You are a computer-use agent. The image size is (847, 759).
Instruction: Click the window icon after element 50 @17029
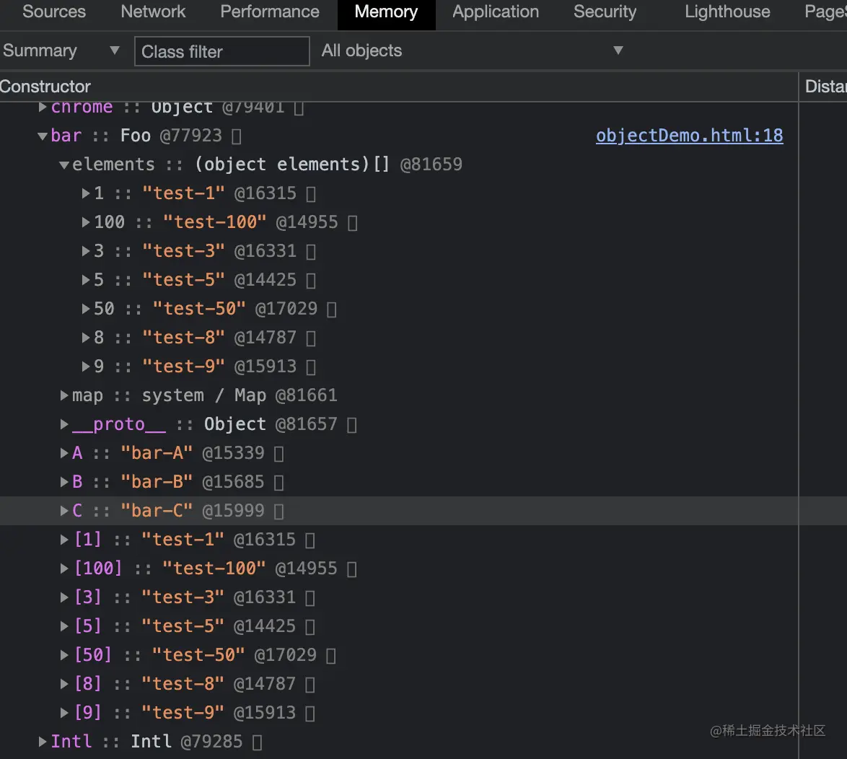pyautogui.click(x=332, y=310)
